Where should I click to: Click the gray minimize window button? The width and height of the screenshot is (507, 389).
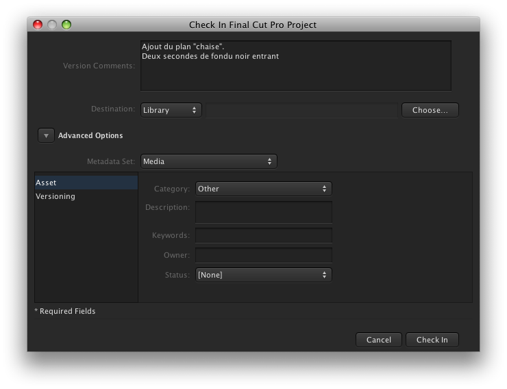[x=52, y=25]
